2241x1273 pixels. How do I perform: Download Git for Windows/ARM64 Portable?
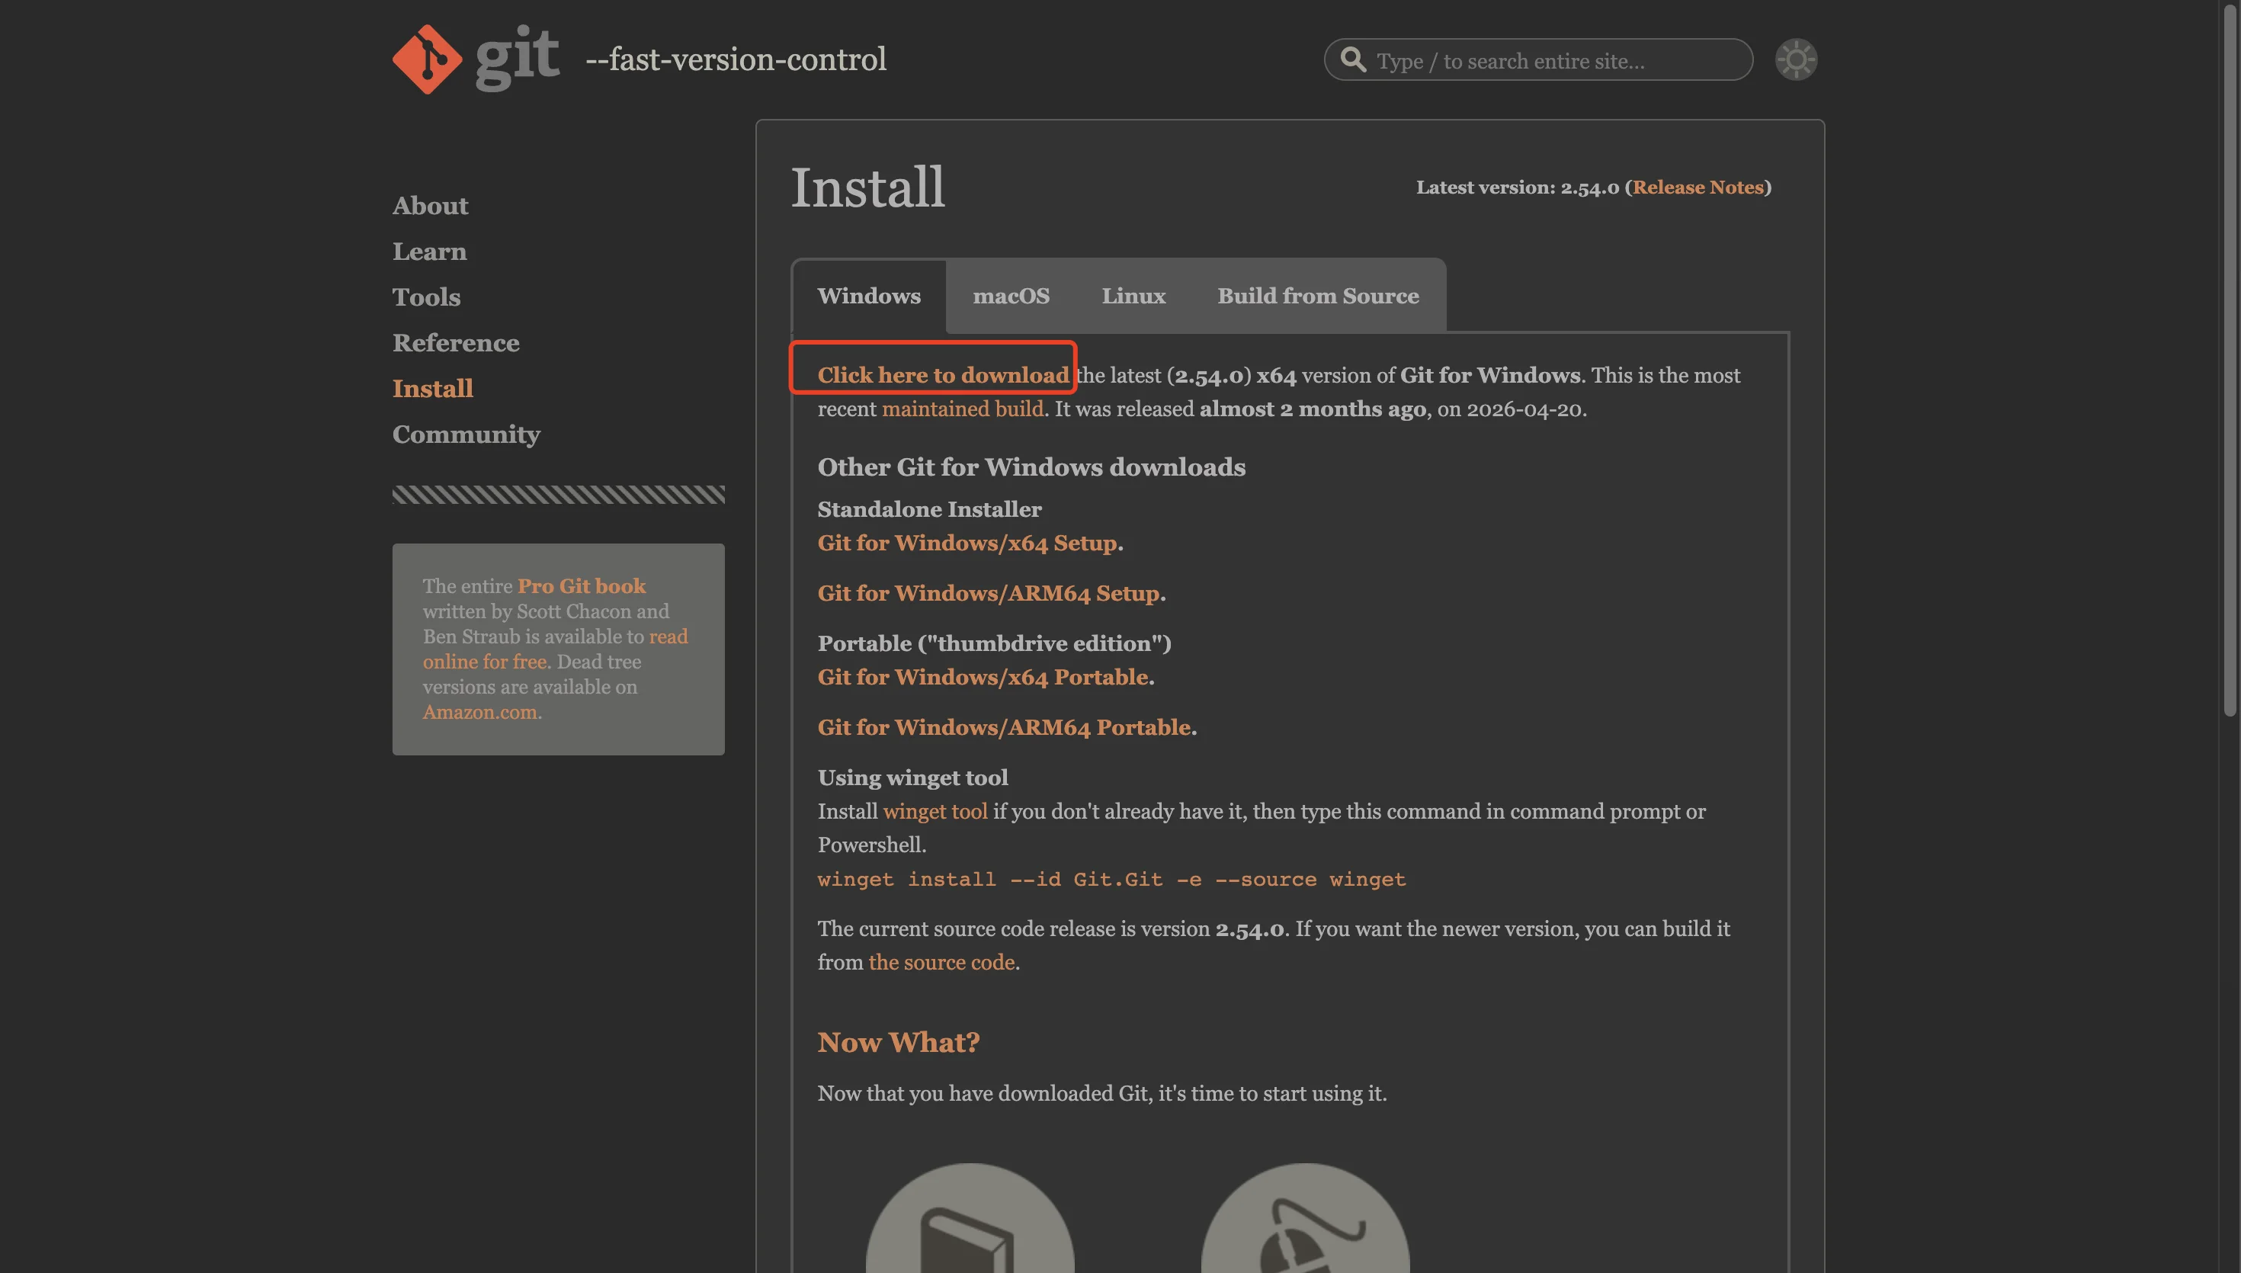[x=1004, y=727]
